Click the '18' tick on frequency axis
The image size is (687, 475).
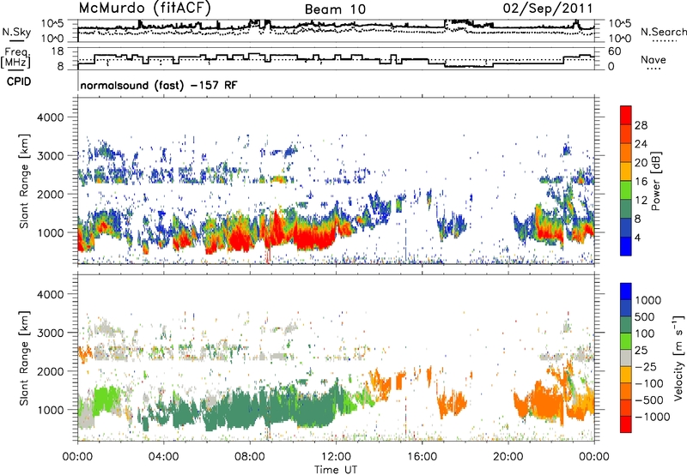click(x=58, y=51)
